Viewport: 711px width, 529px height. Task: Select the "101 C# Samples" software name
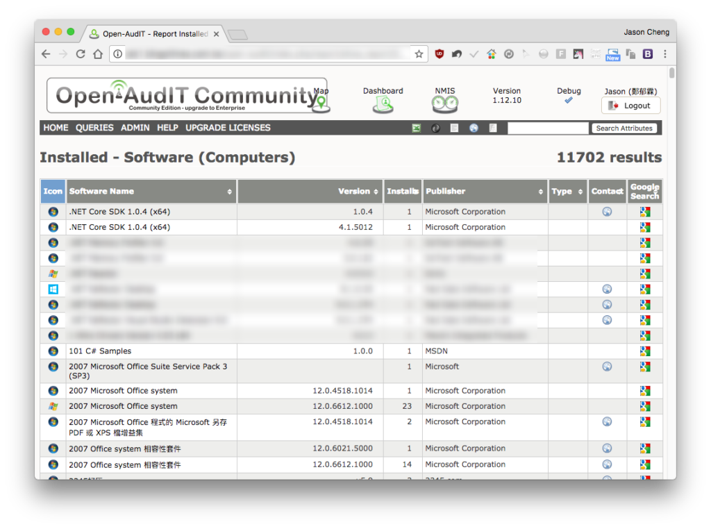point(100,351)
